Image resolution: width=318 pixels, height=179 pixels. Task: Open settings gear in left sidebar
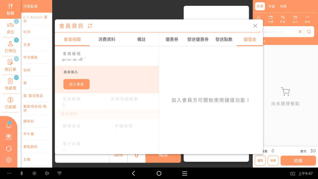[x=9, y=160]
